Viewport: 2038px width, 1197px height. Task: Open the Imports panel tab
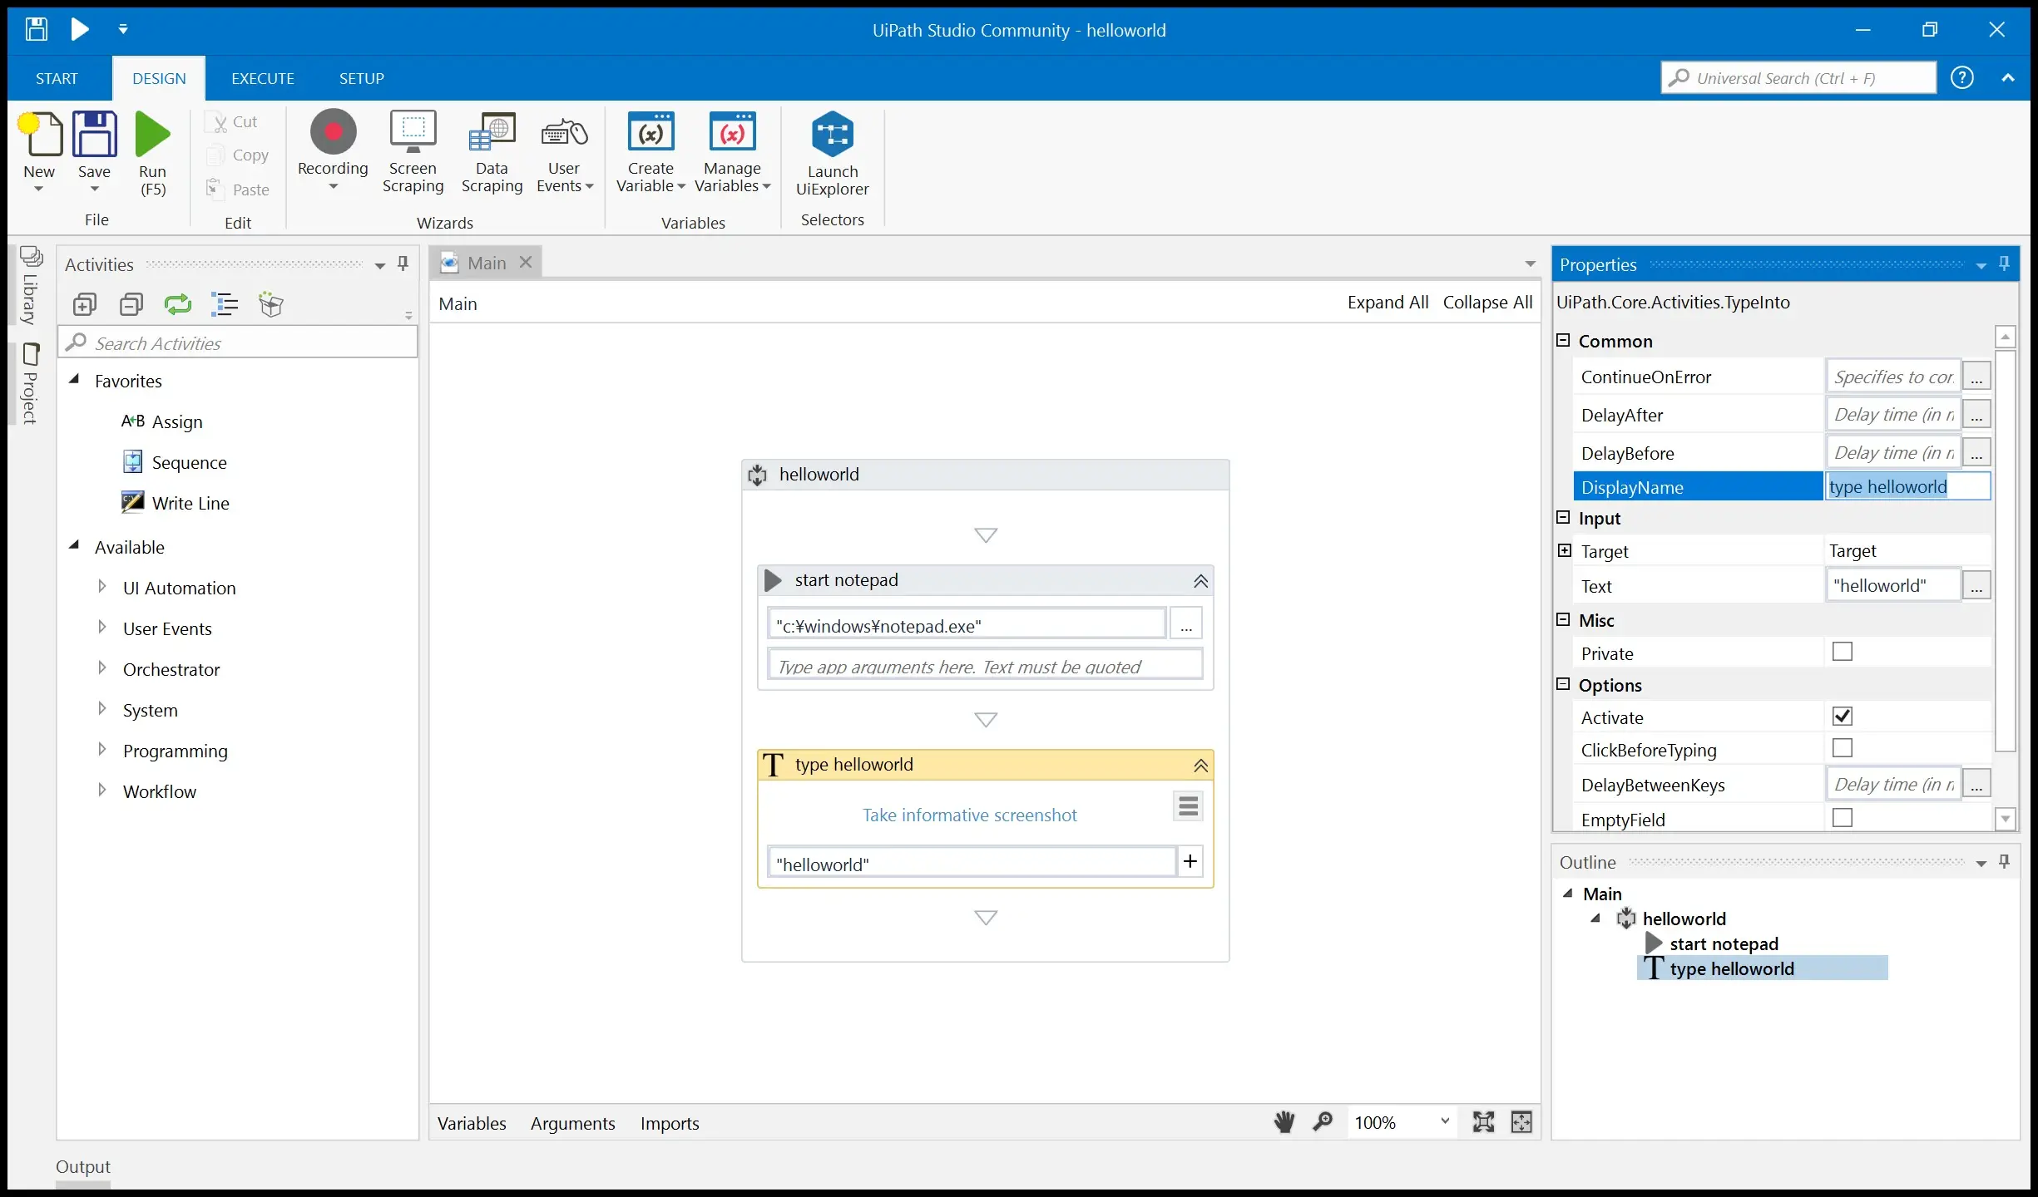670,1123
